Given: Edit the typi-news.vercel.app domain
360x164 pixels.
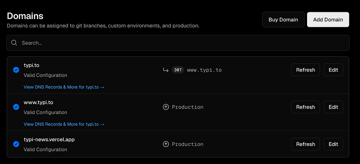Looking at the screenshot, I should click(333, 144).
